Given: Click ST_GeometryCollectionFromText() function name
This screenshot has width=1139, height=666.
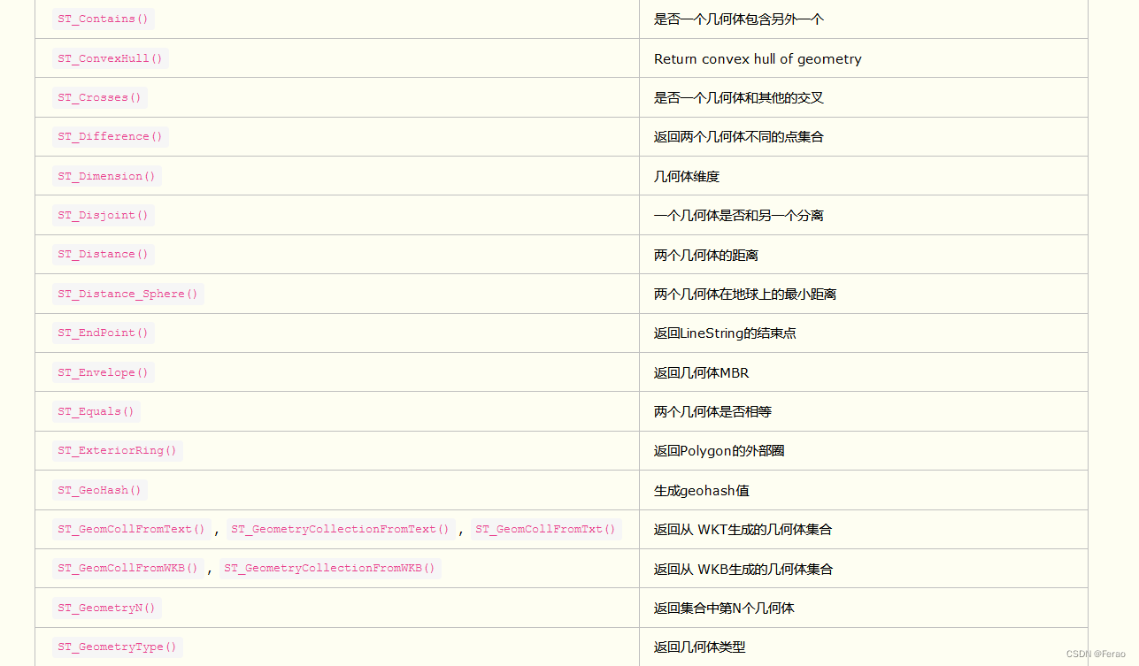Looking at the screenshot, I should click(341, 529).
